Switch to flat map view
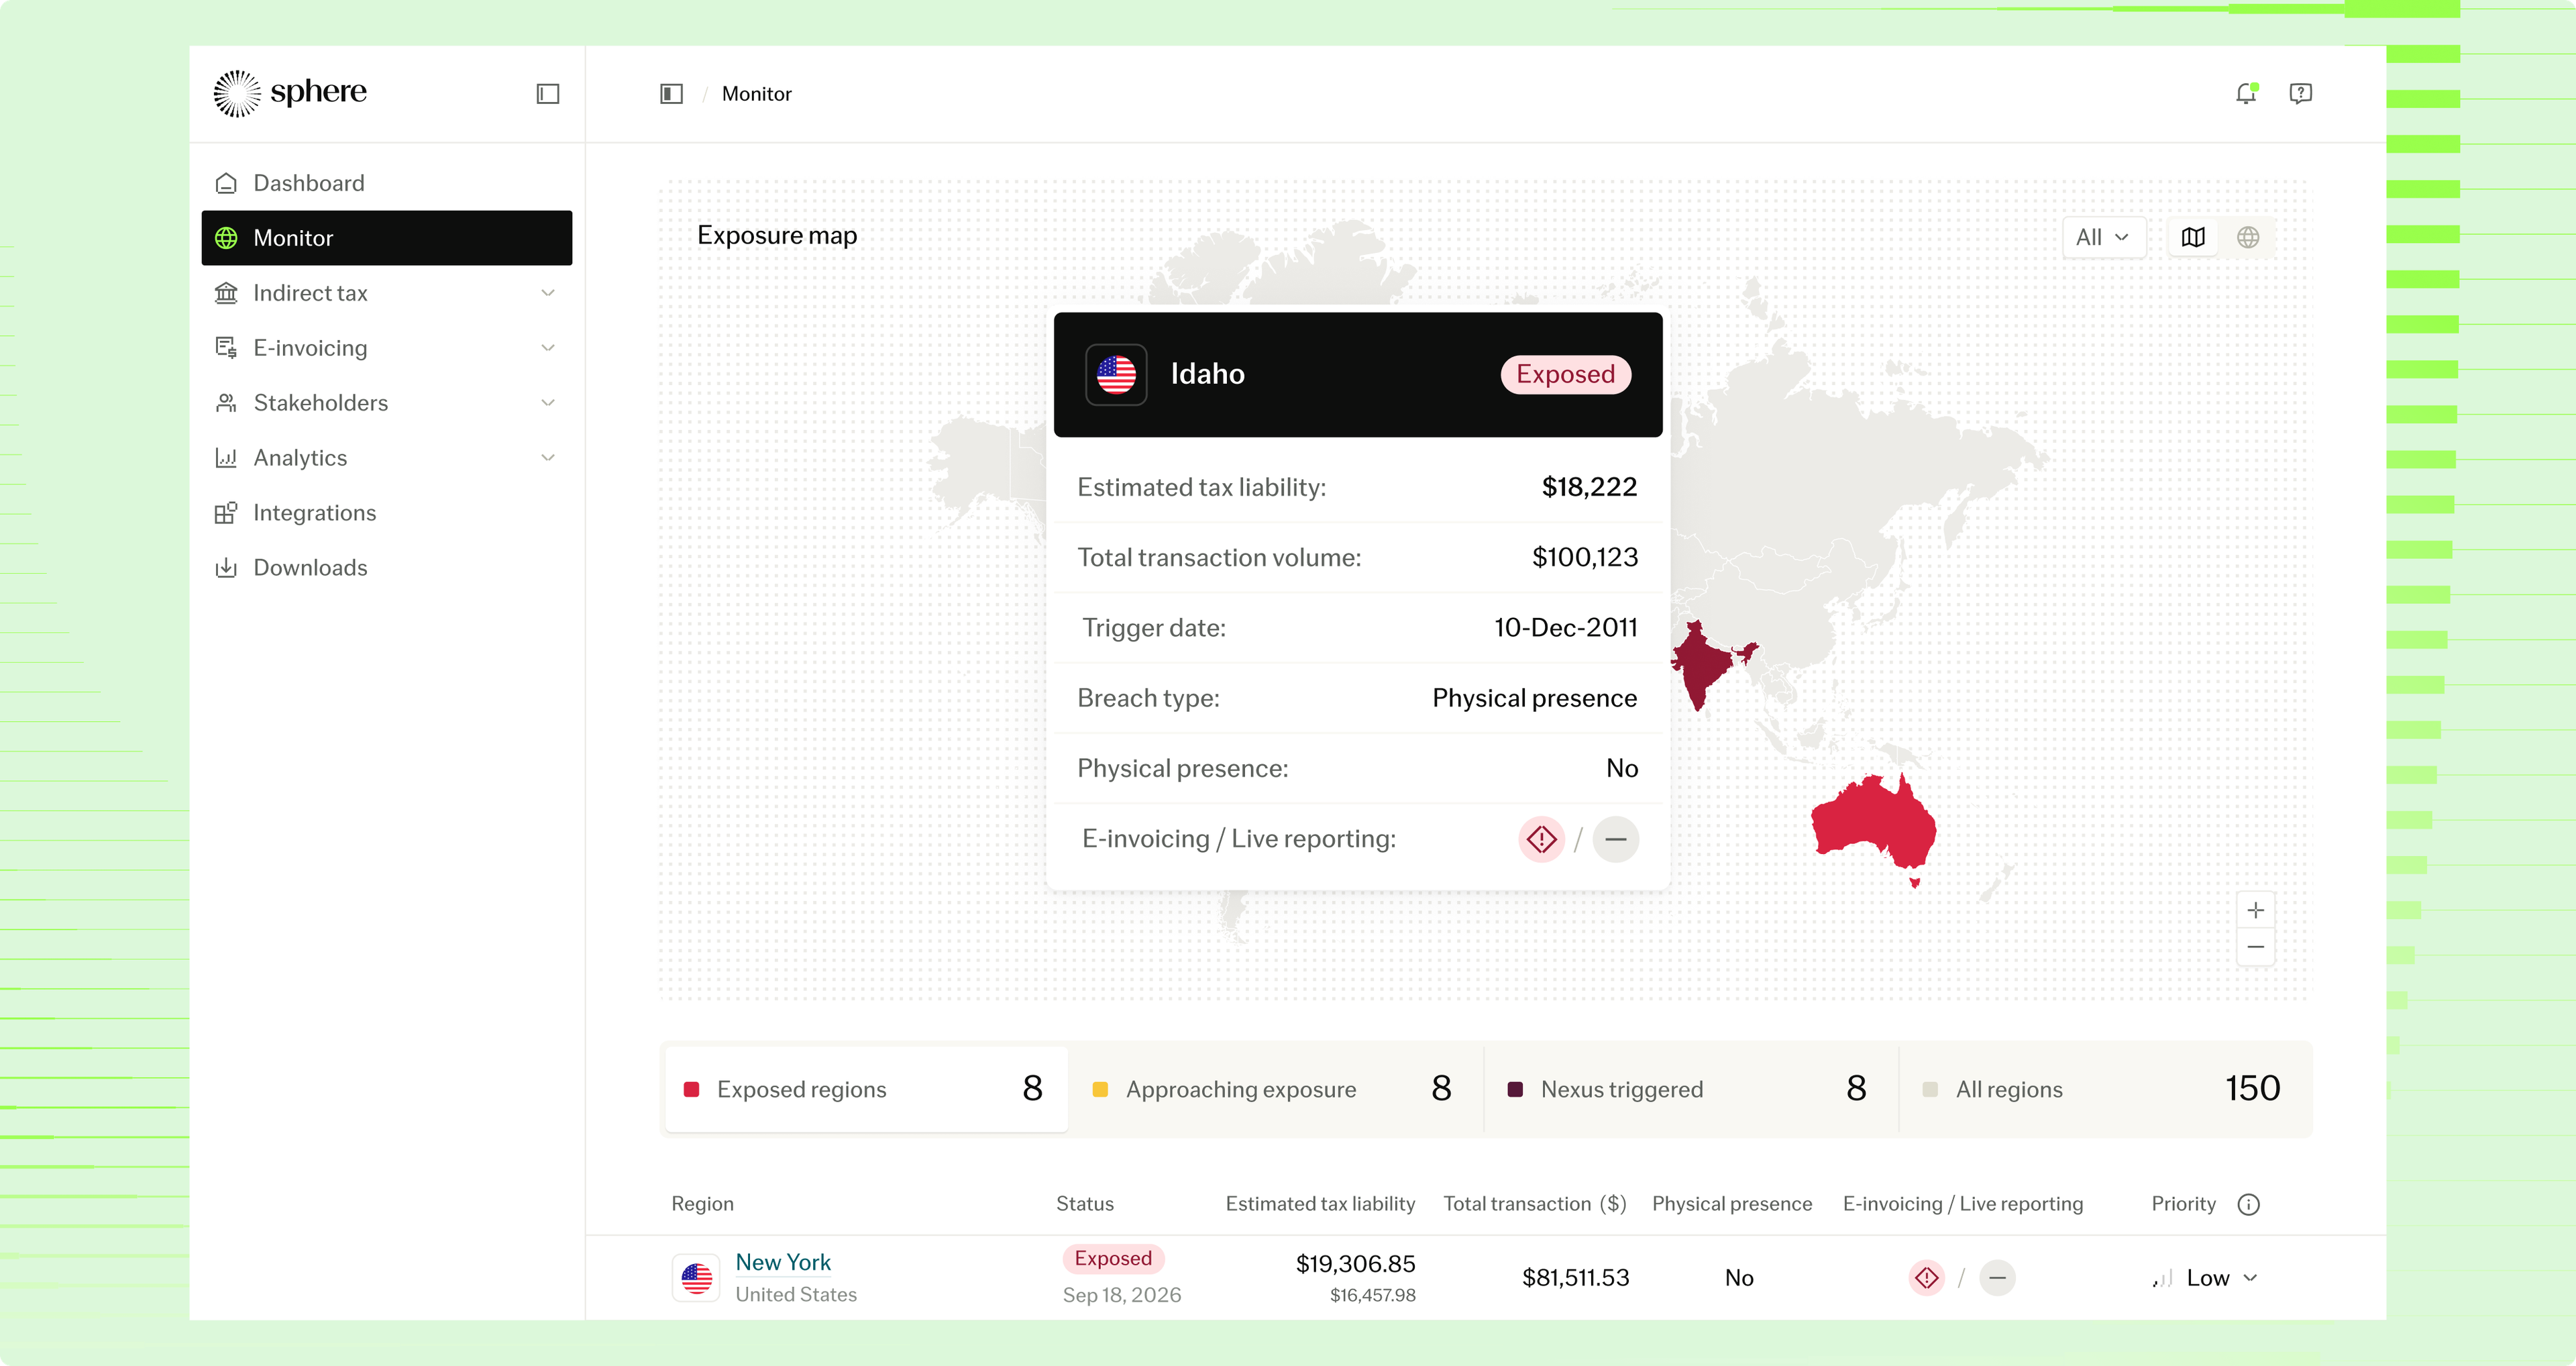Image resolution: width=2576 pixels, height=1366 pixels. [x=2193, y=237]
